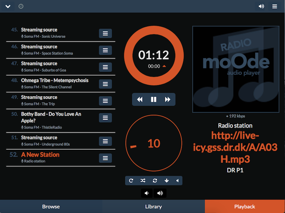The width and height of the screenshot is (285, 213).
Task: Open menu for Soma FM - The Silent Channel
Action: coord(105,84)
